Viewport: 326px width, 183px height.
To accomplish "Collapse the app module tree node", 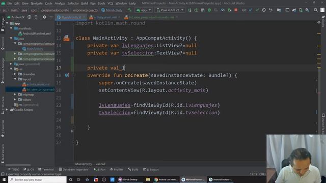I will tap(8, 23).
